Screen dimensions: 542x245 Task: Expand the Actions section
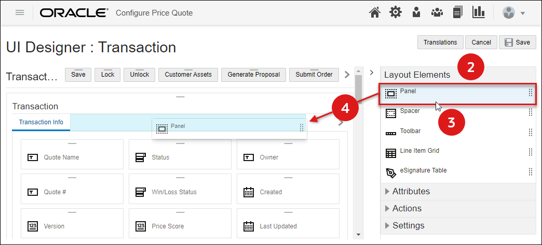click(407, 208)
